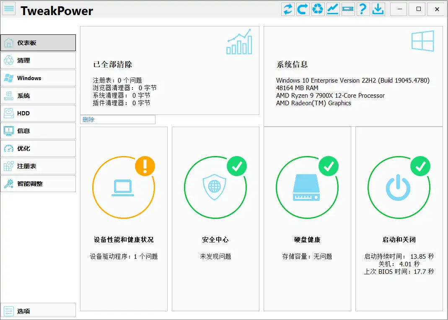The height and width of the screenshot is (320, 448).
Task: Open help via the question mark icon
Action: [363, 9]
